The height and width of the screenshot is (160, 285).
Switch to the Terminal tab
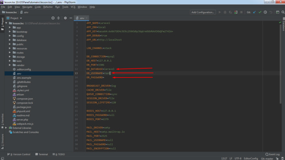[x=41, y=154]
